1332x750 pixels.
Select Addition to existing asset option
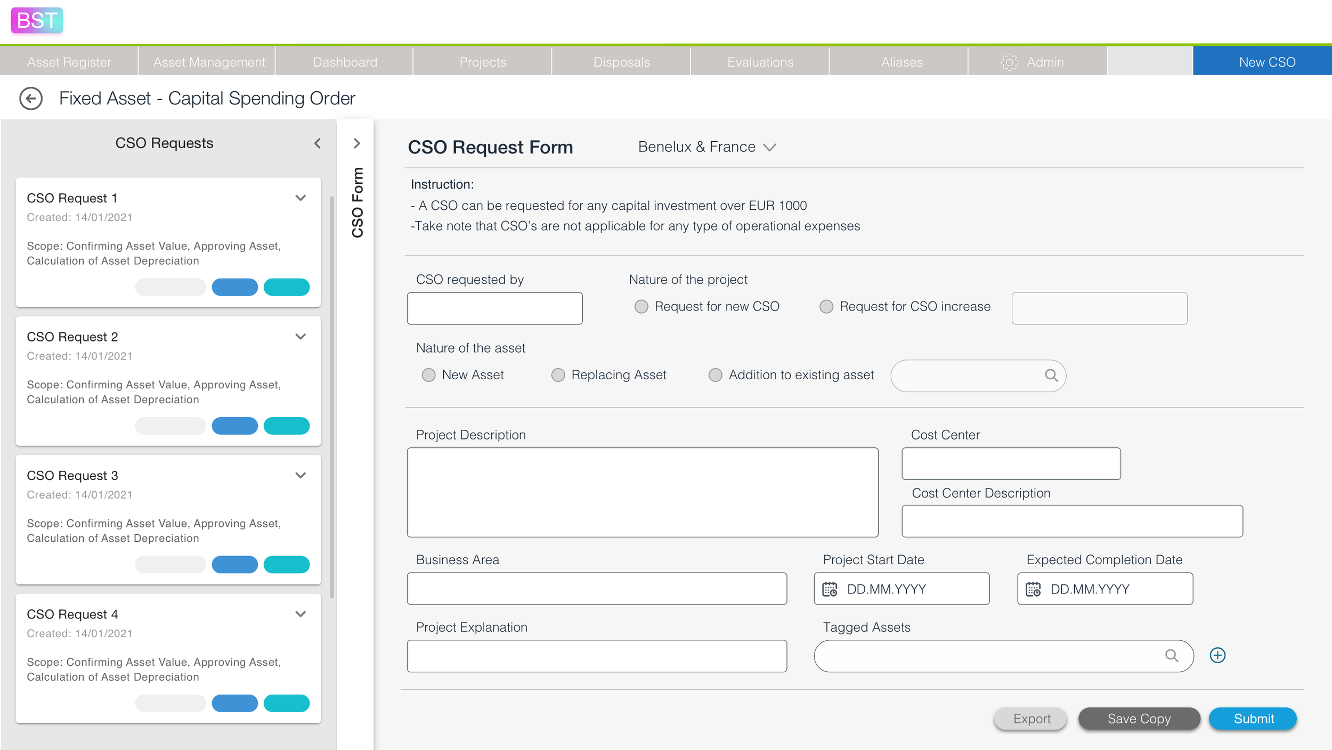point(714,375)
